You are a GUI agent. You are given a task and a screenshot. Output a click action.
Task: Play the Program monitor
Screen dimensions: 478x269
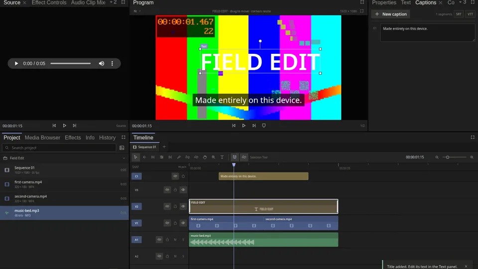click(244, 126)
